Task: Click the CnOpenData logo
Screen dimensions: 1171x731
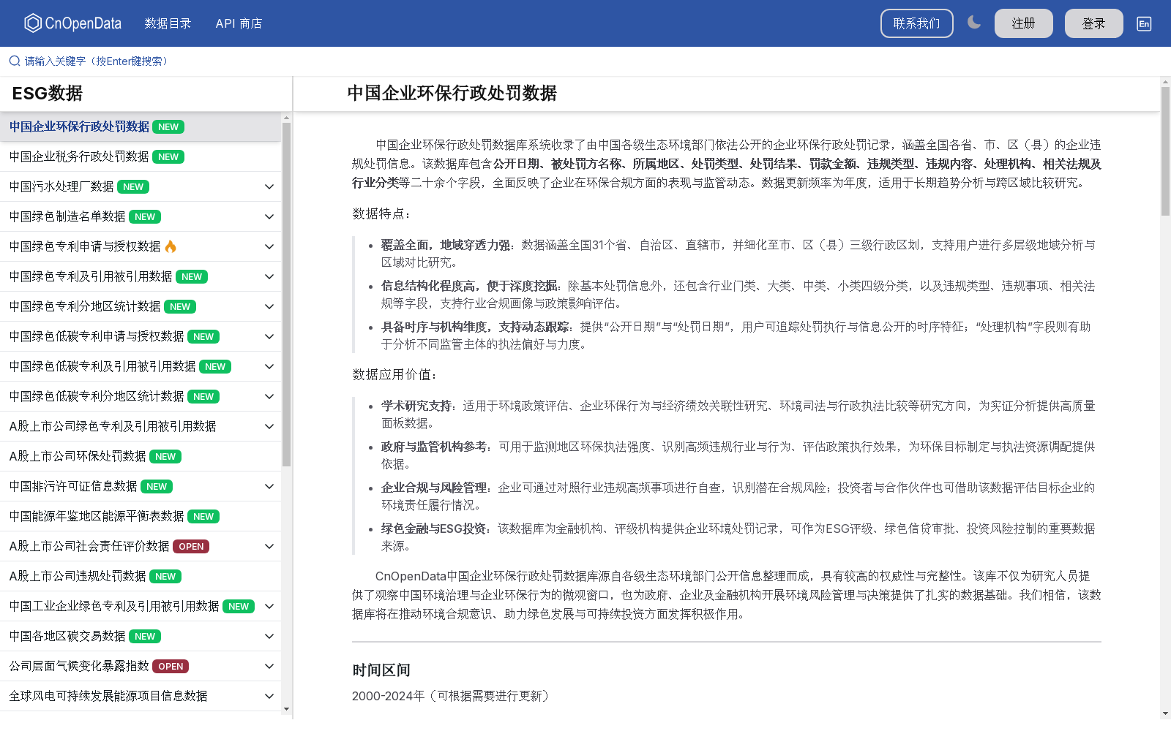Action: click(72, 23)
